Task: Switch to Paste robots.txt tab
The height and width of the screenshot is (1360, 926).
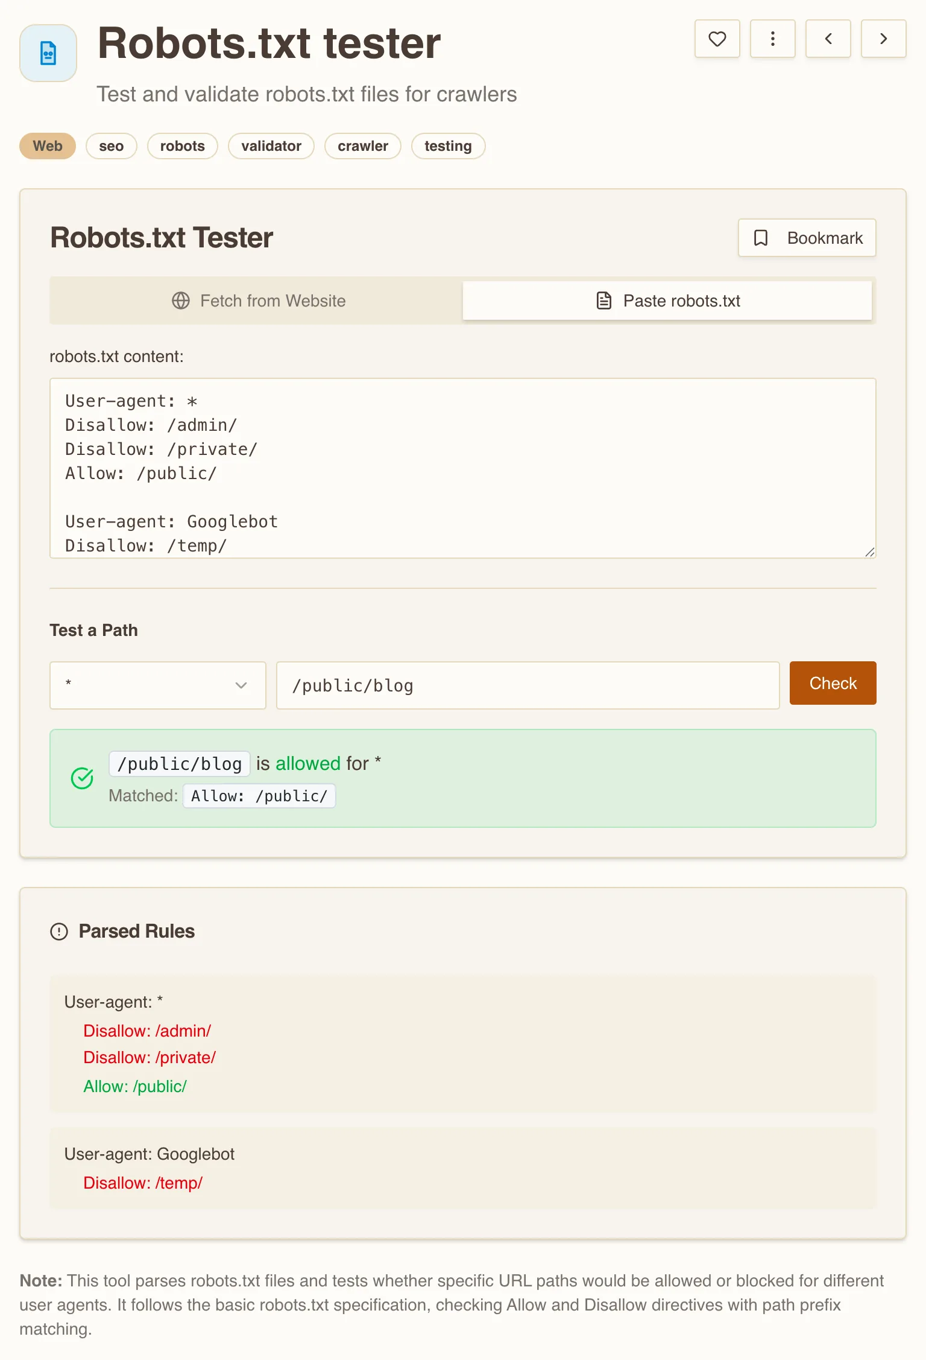Action: [667, 300]
